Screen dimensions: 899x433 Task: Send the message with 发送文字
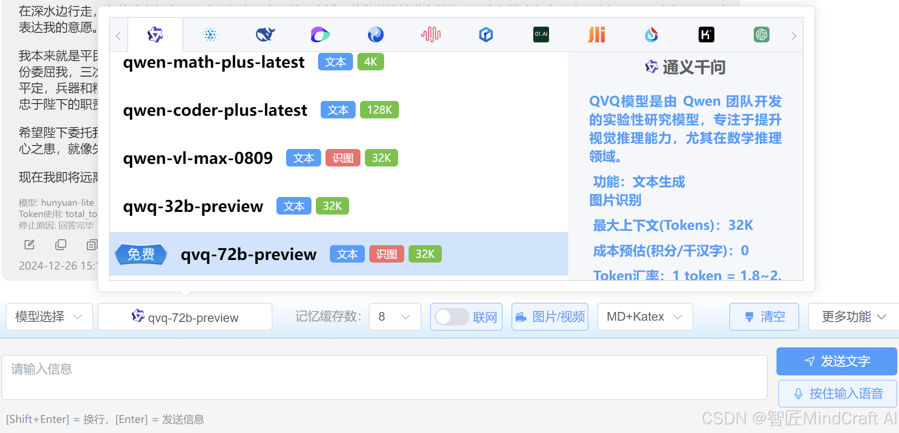(836, 361)
